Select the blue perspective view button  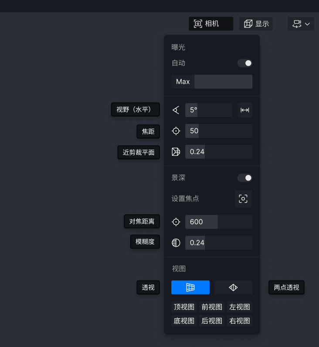coord(190,288)
